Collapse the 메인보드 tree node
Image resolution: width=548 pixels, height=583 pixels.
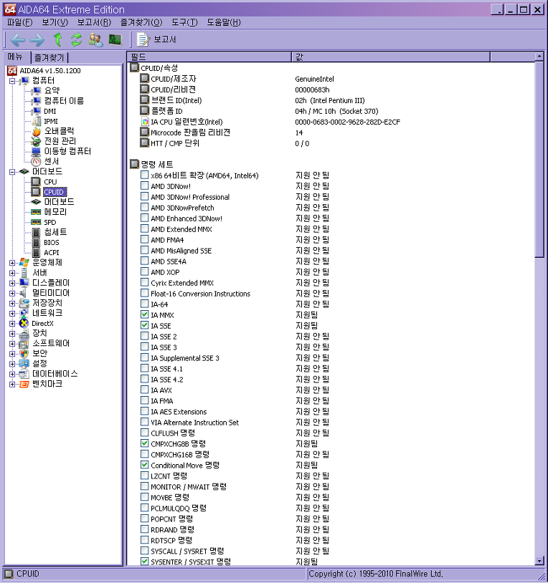click(12, 172)
